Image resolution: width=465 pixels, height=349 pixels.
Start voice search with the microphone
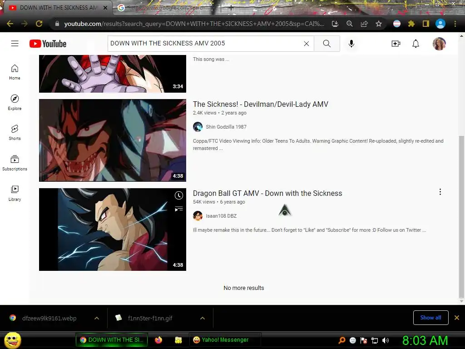pyautogui.click(x=351, y=44)
